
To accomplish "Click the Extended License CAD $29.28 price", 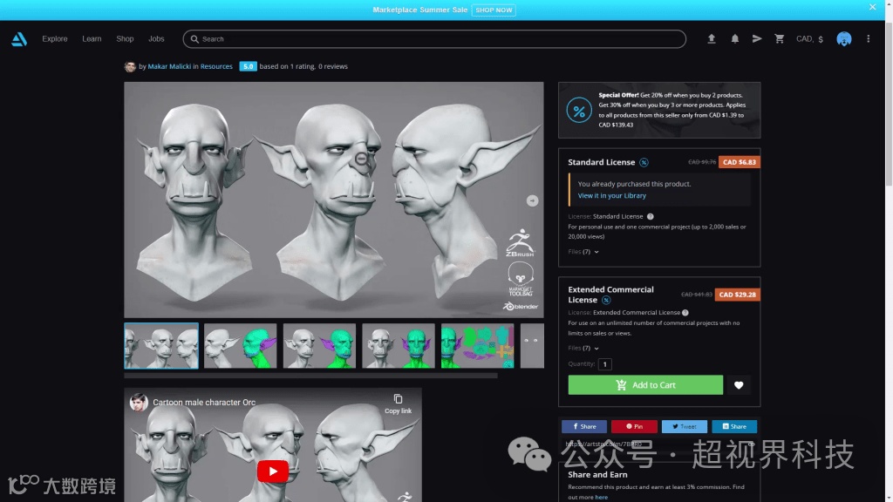I will [x=737, y=295].
